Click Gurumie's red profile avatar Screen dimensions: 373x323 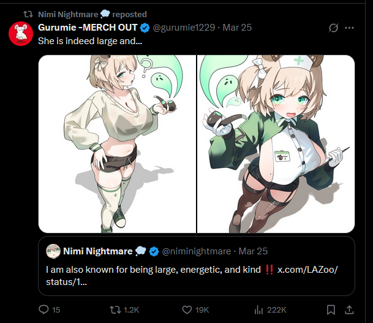(21, 34)
